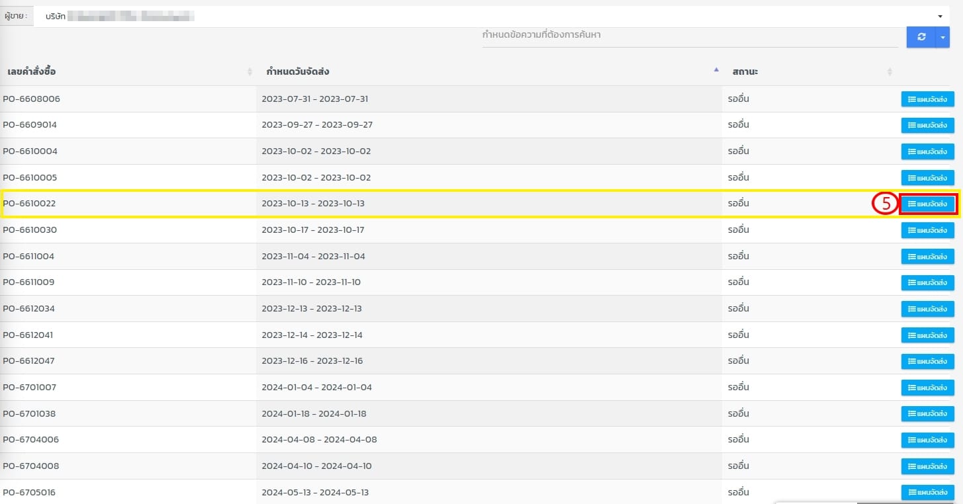Open แผนจัดส่ง for PO-6609014
Screen dimensions: 963x504
pos(927,125)
